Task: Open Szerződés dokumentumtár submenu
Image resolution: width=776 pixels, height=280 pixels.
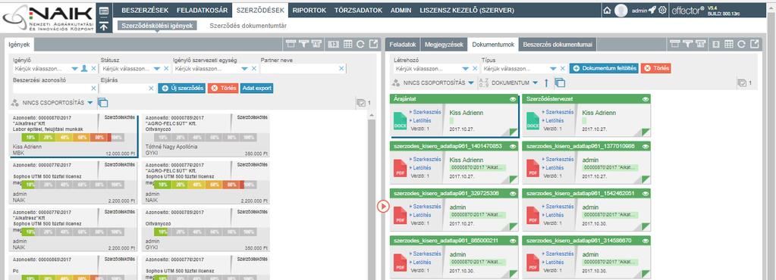Action: [x=248, y=26]
